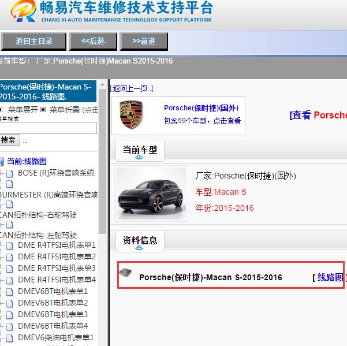
Task: Open tree item DMEV6BT电机表单3
Action: pos(53,315)
